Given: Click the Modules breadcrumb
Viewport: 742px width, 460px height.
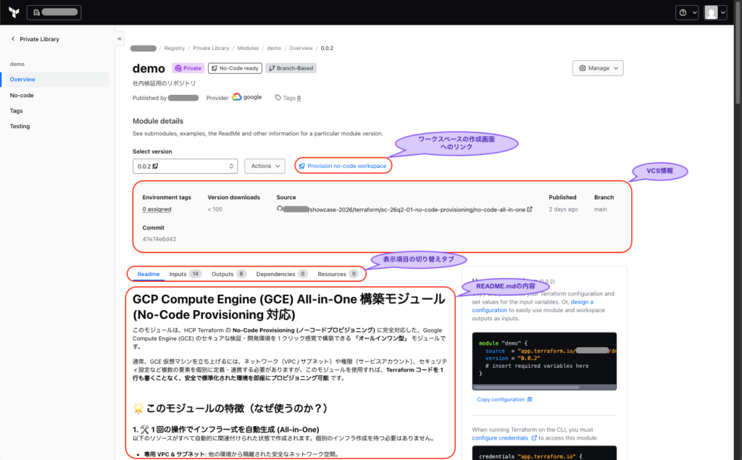Looking at the screenshot, I should pyautogui.click(x=248, y=49).
